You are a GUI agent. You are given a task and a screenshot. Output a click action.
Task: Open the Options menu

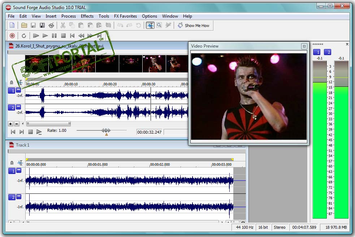[150, 16]
